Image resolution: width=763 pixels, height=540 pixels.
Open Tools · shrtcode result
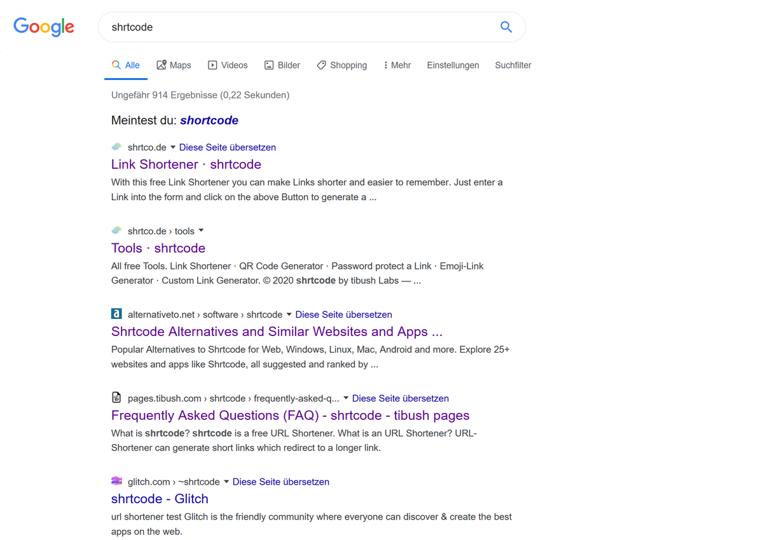point(158,248)
